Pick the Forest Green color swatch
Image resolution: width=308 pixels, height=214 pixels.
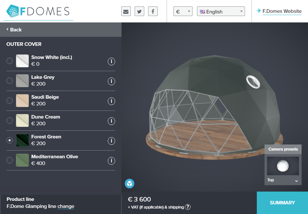(22, 140)
